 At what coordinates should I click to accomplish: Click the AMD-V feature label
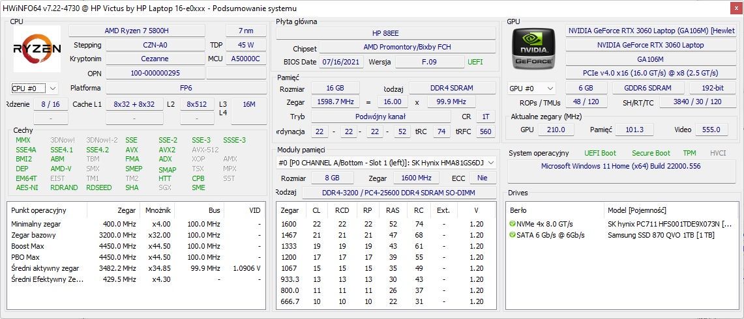61,169
